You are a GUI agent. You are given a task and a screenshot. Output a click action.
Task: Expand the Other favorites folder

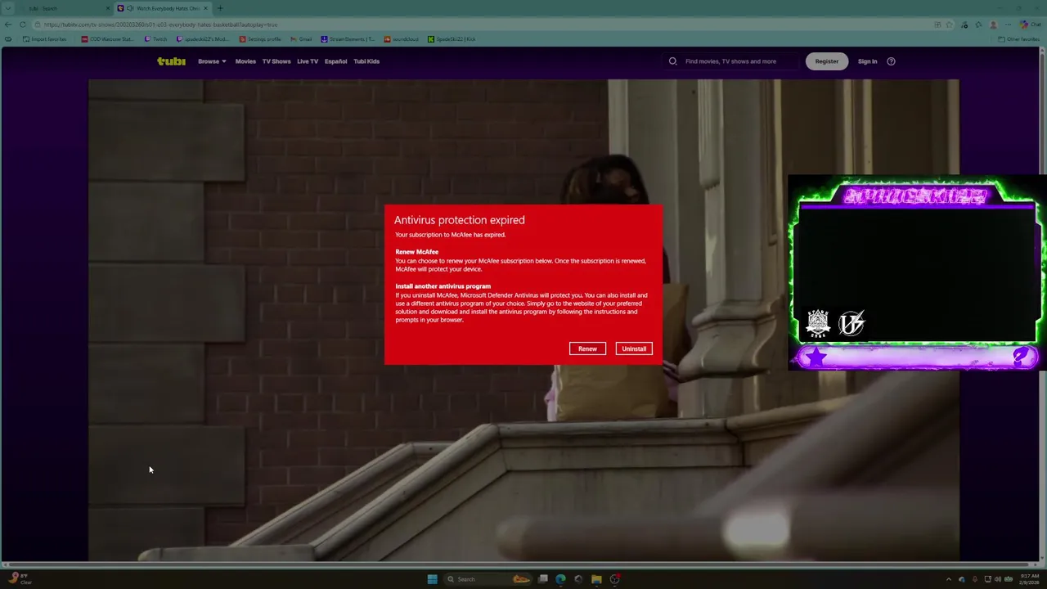point(1019,39)
